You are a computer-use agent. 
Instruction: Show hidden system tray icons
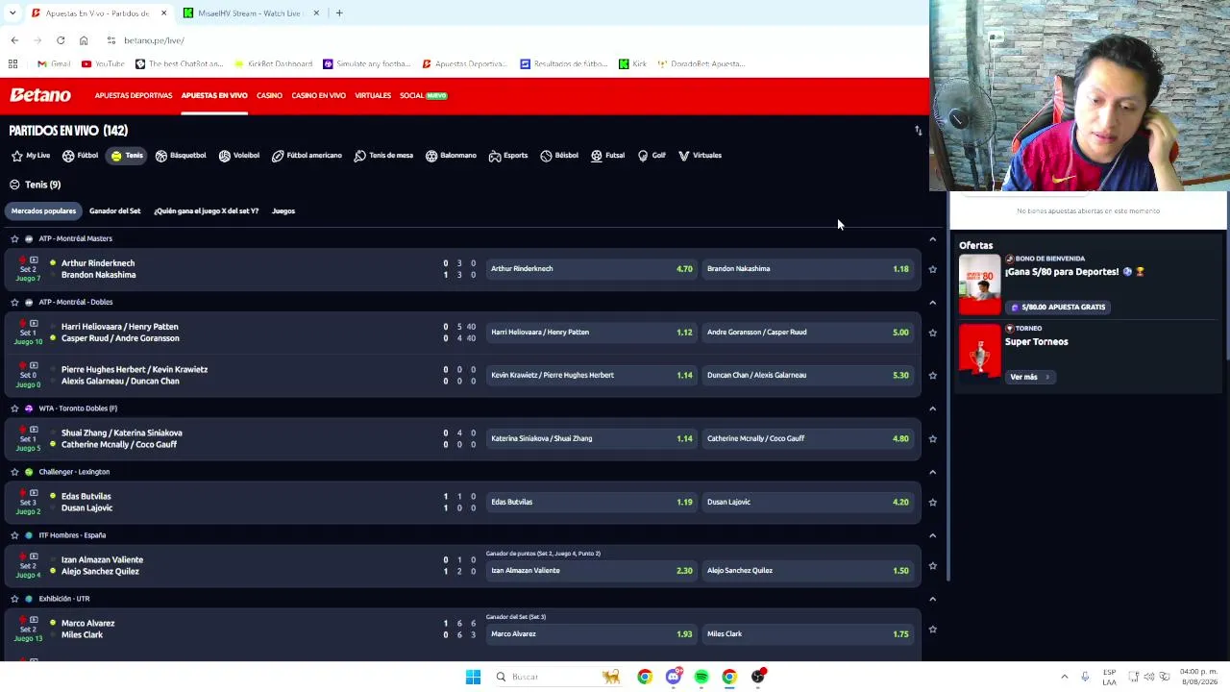pyautogui.click(x=1064, y=677)
